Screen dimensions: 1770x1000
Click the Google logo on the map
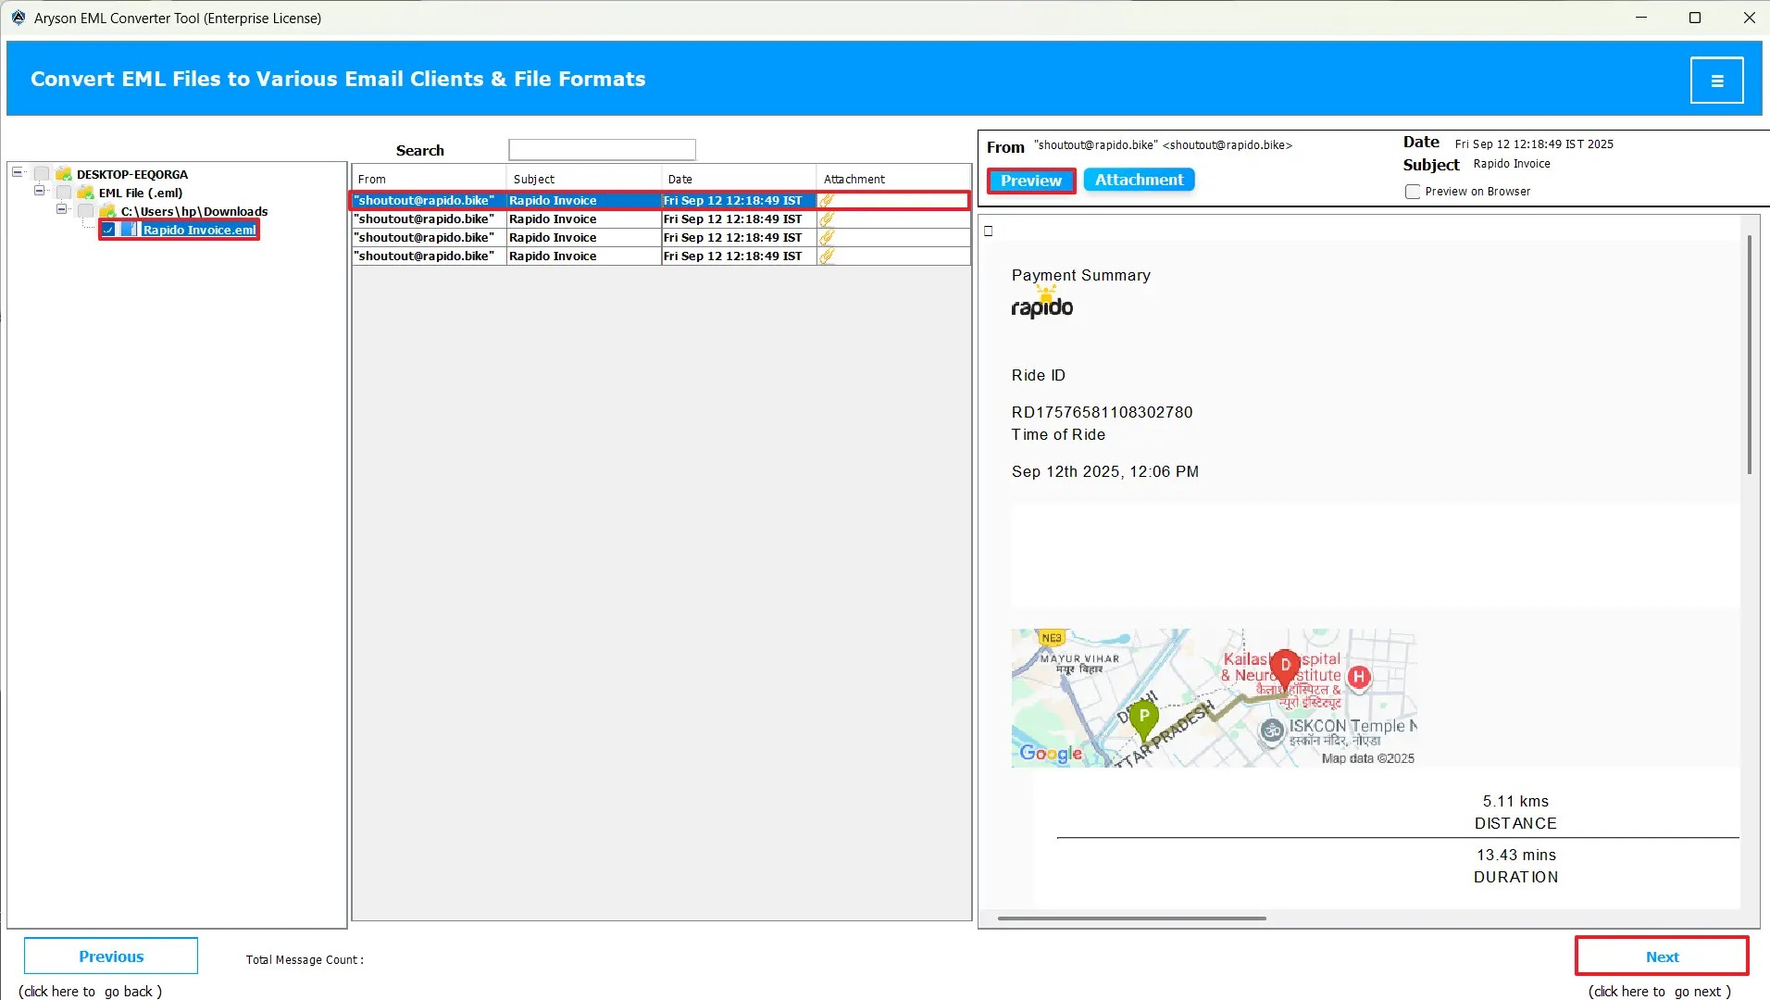[1051, 754]
